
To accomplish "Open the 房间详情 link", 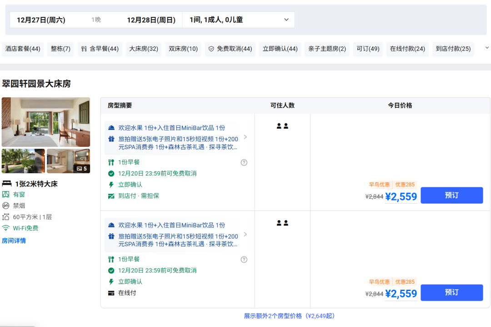I will [x=14, y=241].
